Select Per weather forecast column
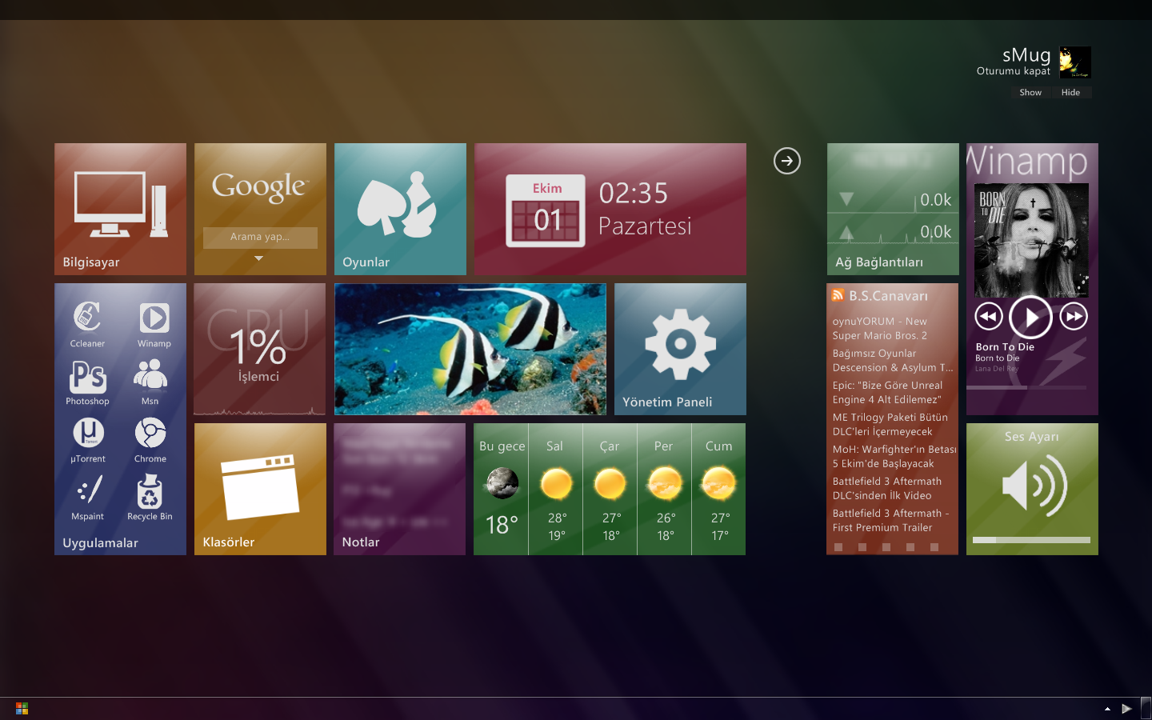The width and height of the screenshot is (1152, 720). [x=665, y=489]
